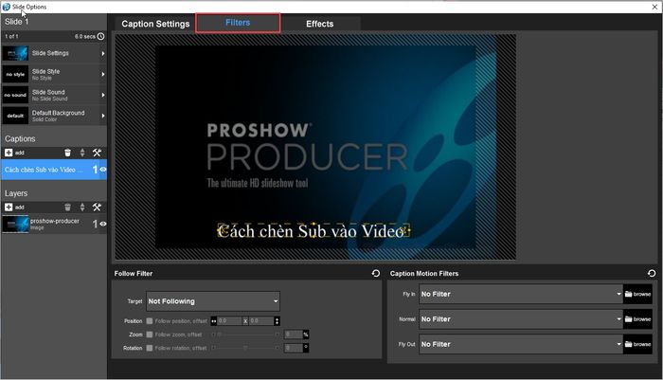
Task: Click the Captions add plus icon
Action: [9, 153]
